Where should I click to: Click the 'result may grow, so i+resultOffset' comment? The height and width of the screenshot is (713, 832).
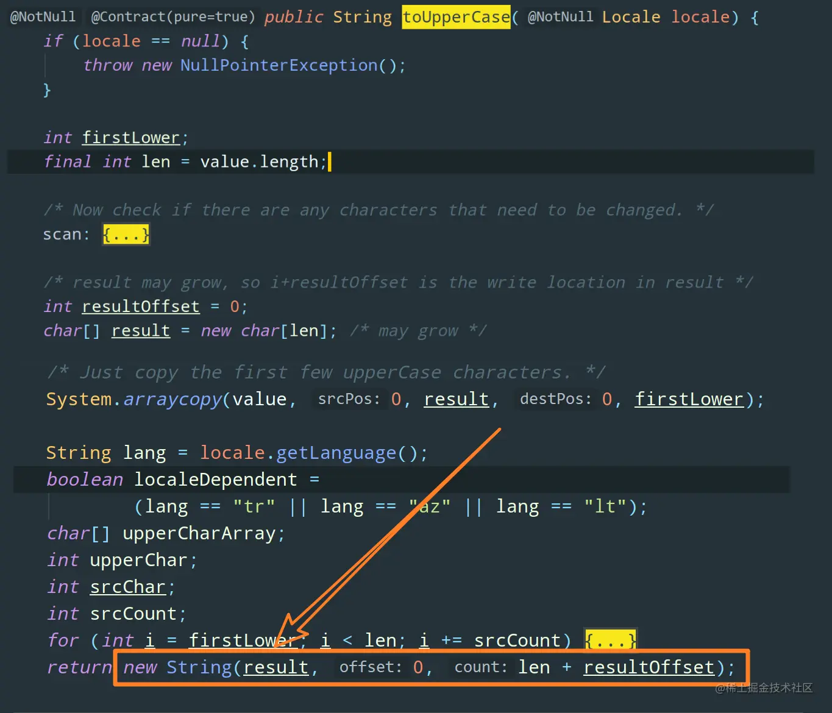point(399,282)
